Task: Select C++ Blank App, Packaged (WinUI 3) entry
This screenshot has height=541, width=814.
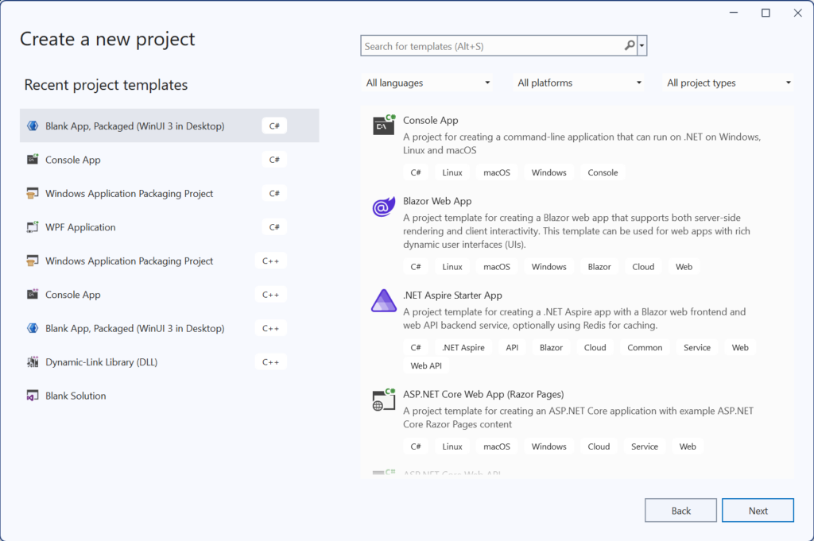Action: [x=169, y=328]
